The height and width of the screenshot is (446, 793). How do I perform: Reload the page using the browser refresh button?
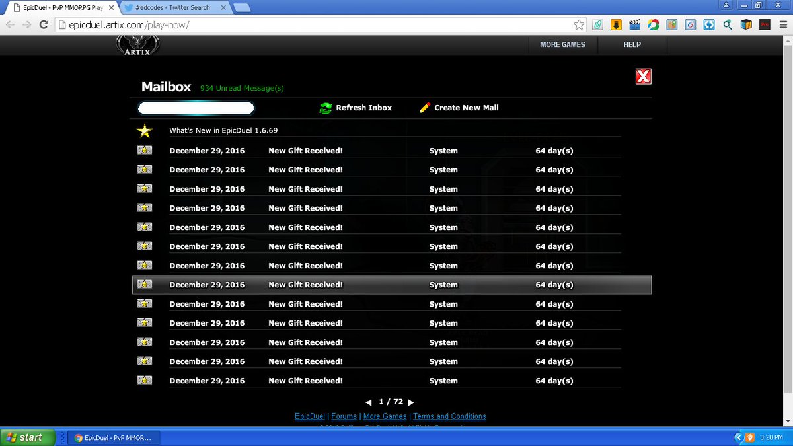44,25
